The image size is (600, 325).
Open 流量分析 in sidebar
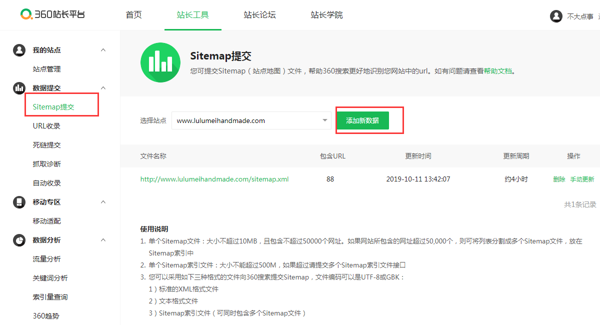[46, 259]
